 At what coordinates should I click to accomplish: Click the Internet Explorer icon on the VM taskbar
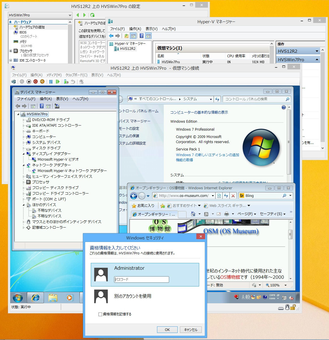(35, 297)
